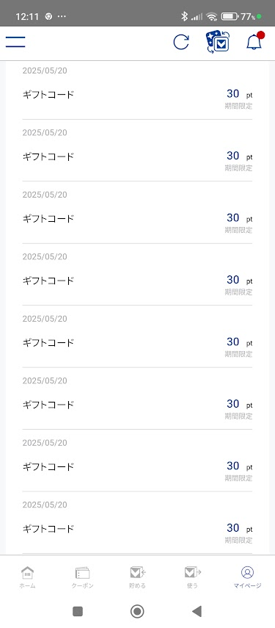Viewport: 275px width, 628px height.
Task: Tap the Wi-Fi status icon
Action: pyautogui.click(x=212, y=16)
